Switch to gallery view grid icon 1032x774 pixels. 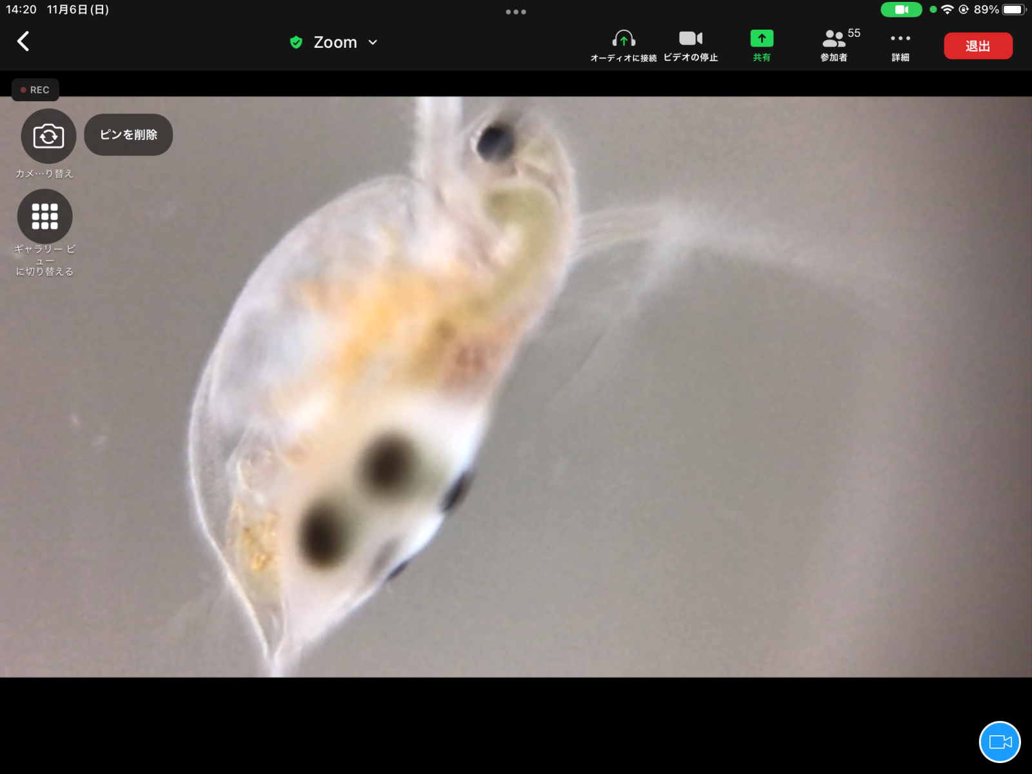point(45,217)
